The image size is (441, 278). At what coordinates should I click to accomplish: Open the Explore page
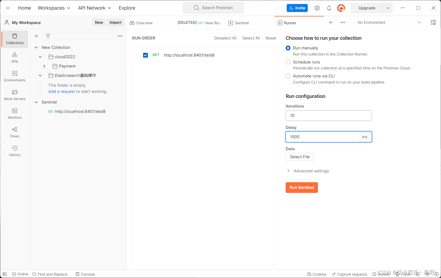(x=127, y=8)
